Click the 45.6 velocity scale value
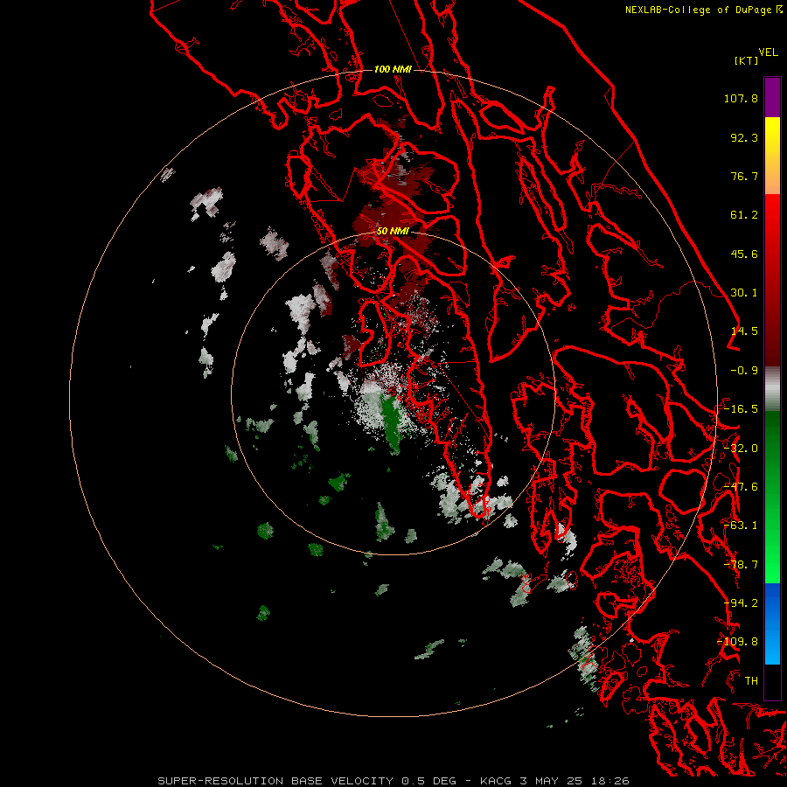Viewport: 787px width, 787px height. [x=744, y=254]
